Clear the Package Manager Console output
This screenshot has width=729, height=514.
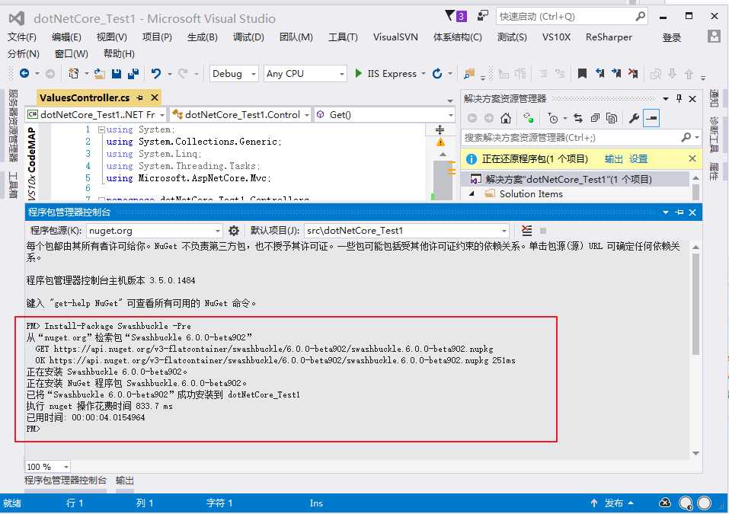(x=527, y=231)
